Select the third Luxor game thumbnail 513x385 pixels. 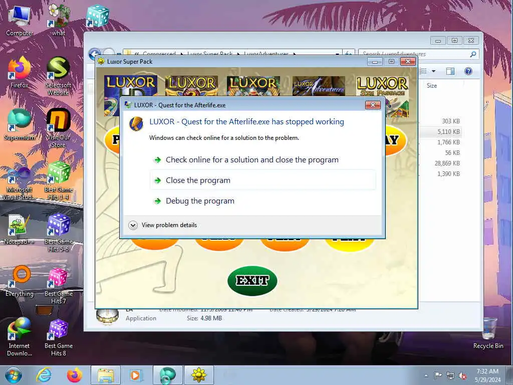pos(253,86)
